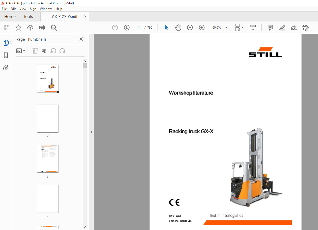
Task: Open the Sign menu
Action: point(33,9)
